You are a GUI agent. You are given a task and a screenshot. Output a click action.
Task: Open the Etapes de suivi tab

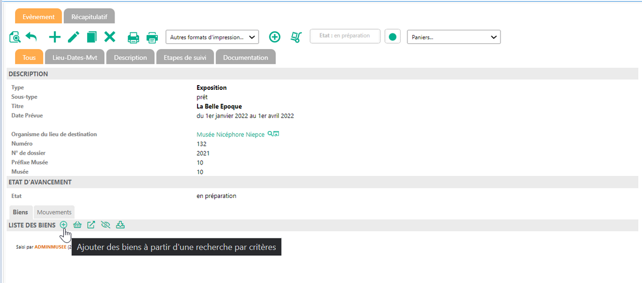185,57
